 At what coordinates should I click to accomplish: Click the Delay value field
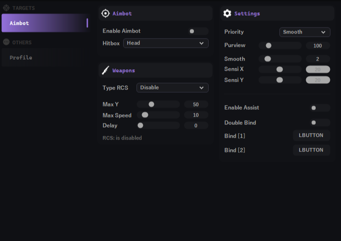(x=196, y=126)
